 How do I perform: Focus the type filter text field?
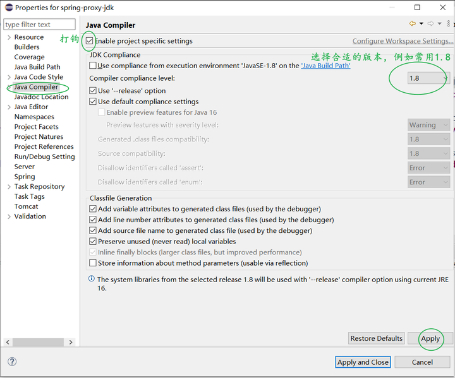(x=38, y=25)
